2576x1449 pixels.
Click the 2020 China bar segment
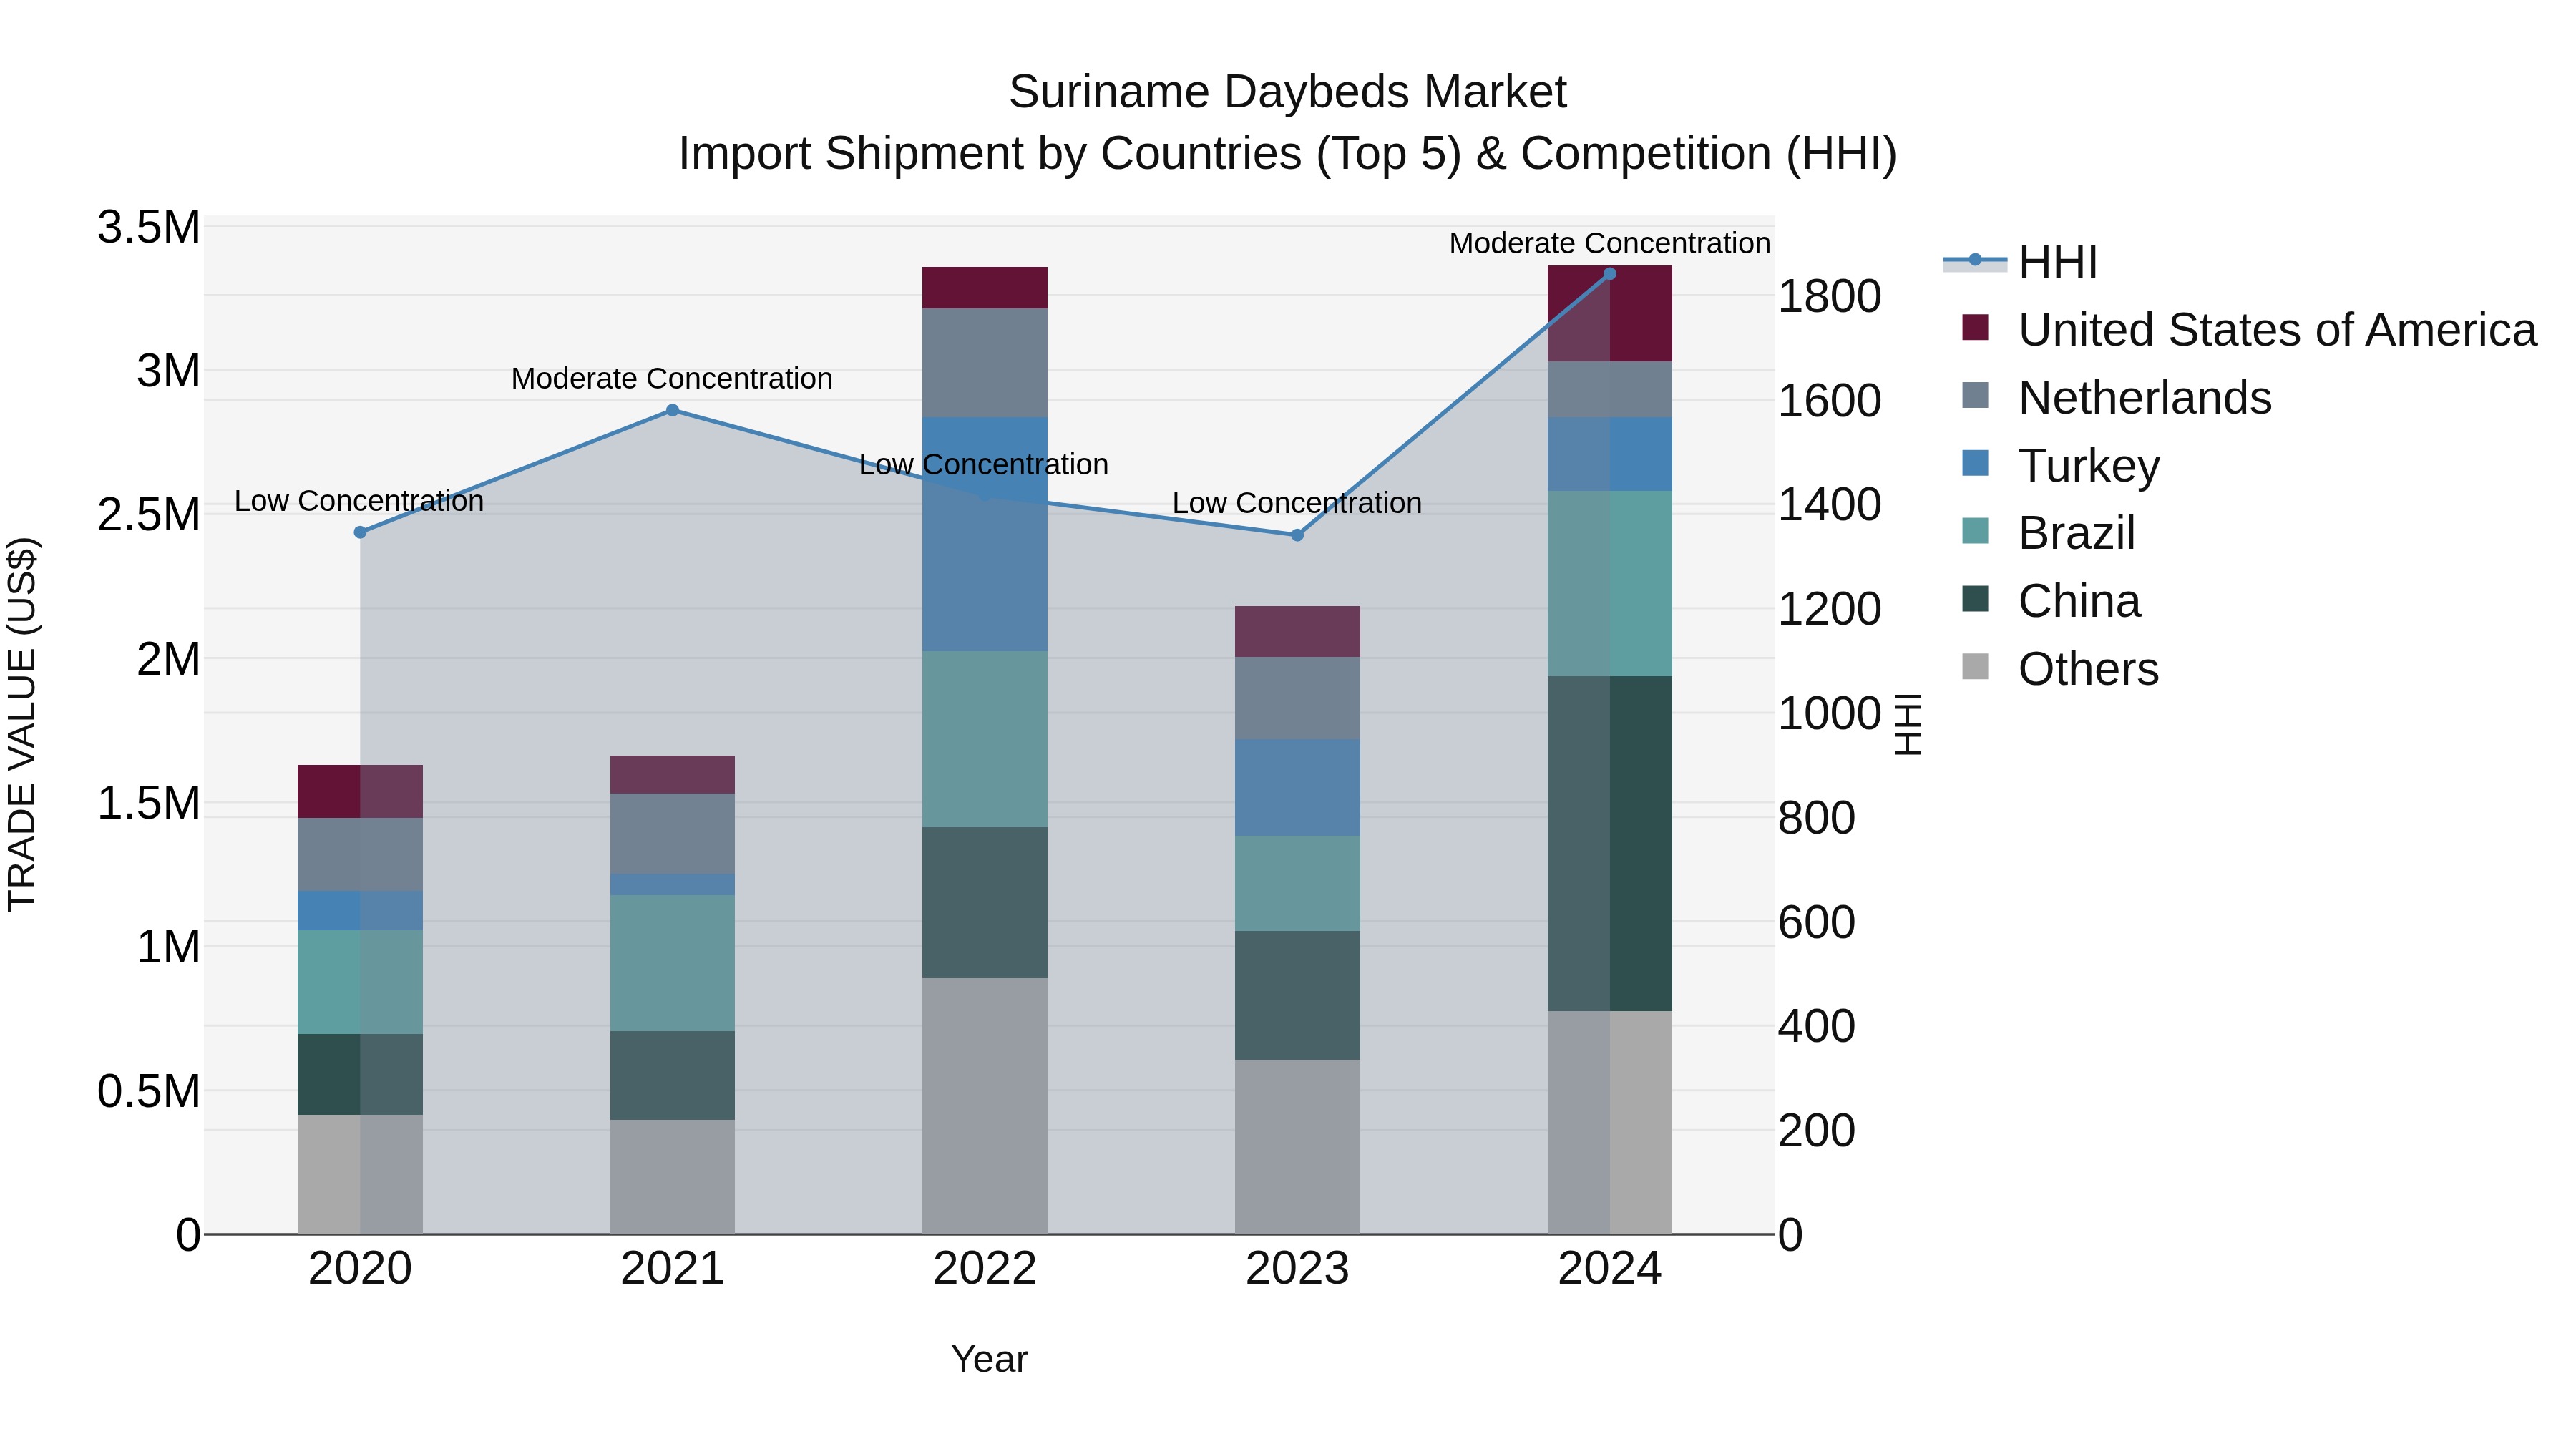click(360, 1074)
